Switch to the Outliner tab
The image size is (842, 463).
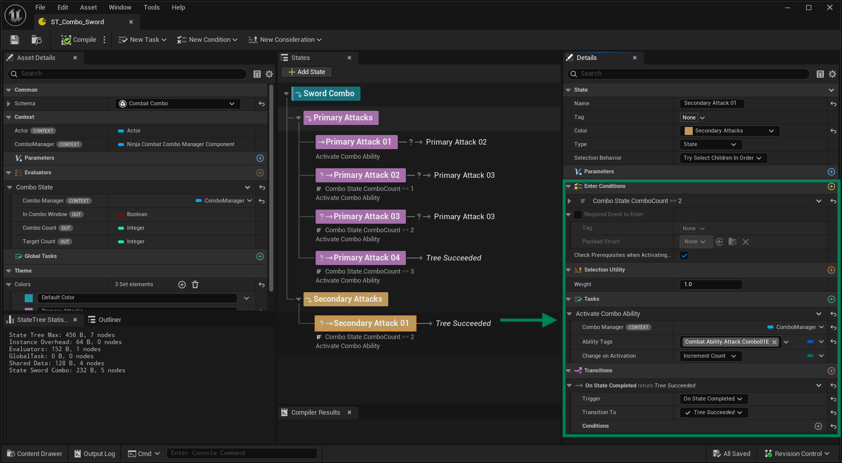point(105,320)
